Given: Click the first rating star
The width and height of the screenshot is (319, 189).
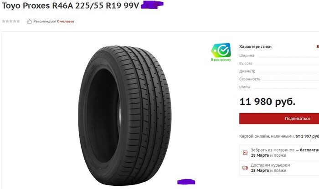Looking at the screenshot, I should coord(4,21).
